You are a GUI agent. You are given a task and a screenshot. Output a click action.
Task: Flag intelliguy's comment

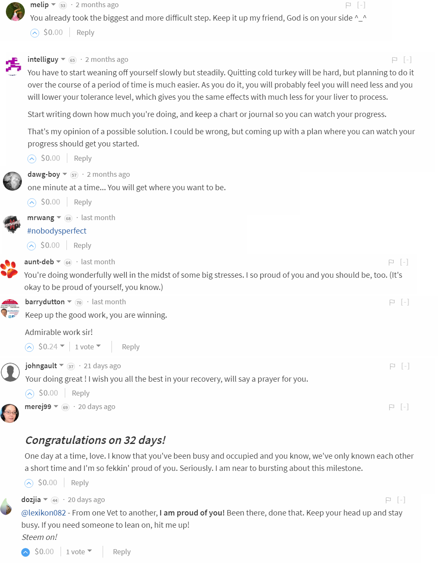click(394, 60)
